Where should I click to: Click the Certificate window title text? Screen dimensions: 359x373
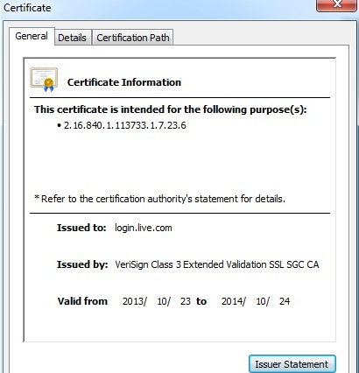[27, 8]
